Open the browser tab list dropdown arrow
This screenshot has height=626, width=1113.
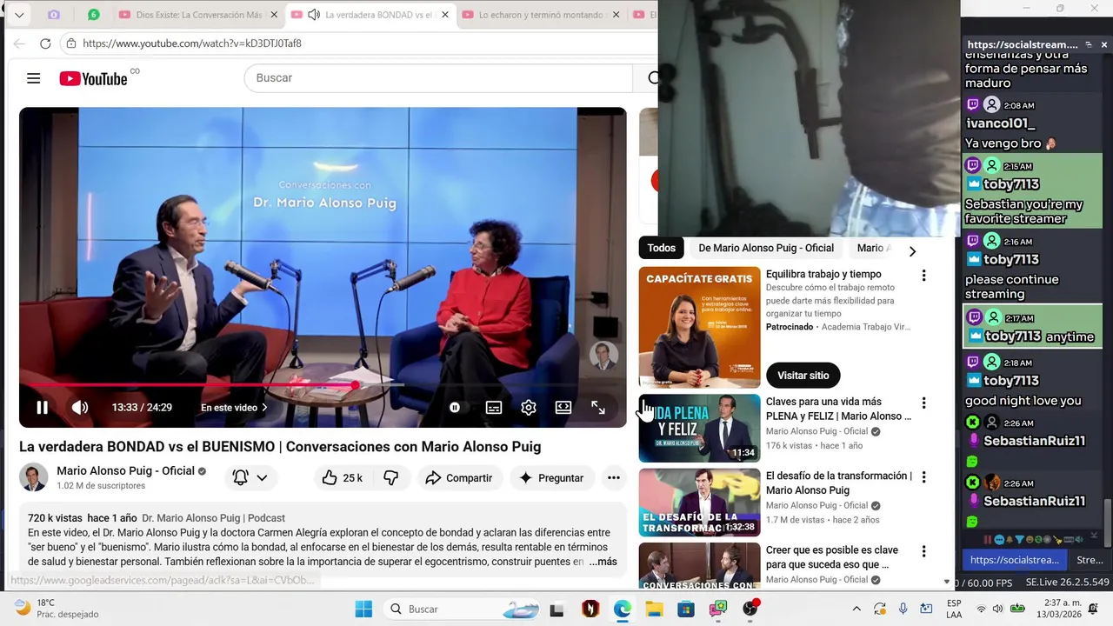[19, 15]
